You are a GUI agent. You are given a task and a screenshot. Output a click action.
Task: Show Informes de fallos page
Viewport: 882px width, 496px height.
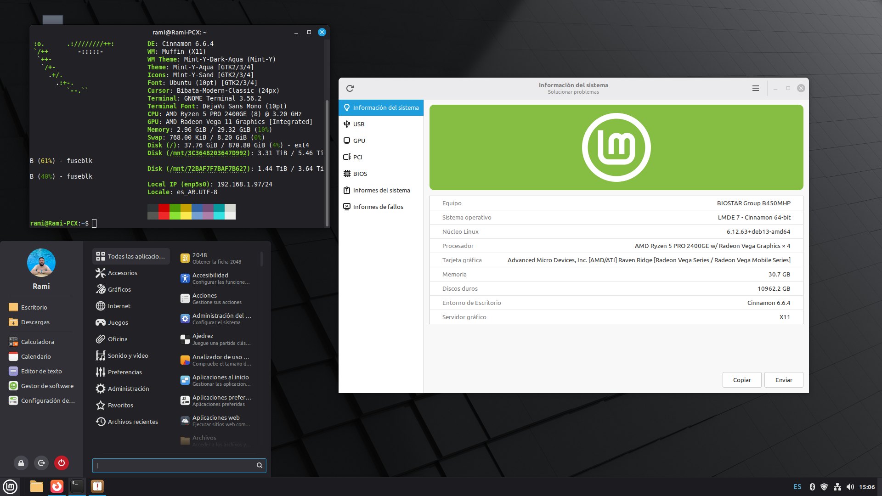coord(381,207)
